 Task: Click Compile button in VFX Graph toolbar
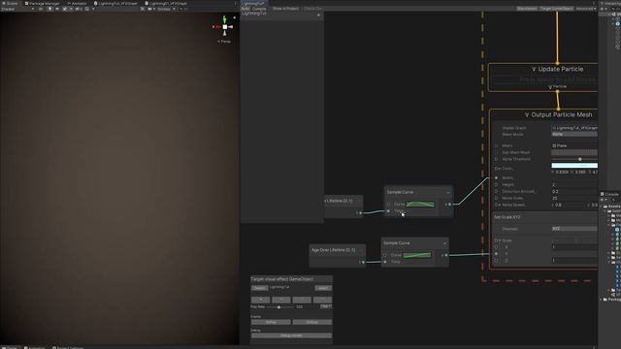pos(259,9)
